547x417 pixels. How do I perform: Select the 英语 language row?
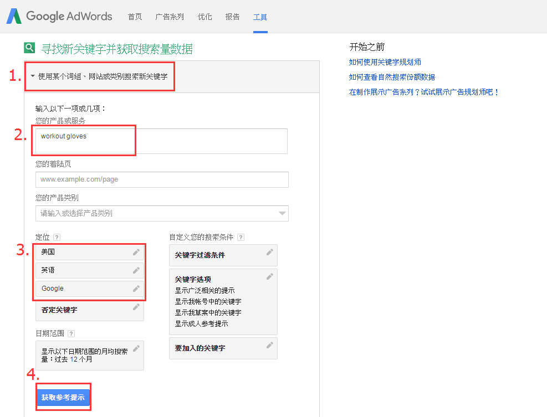(90, 270)
